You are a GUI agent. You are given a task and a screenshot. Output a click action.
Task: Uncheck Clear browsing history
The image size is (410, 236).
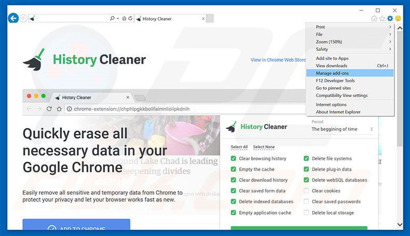pyautogui.click(x=233, y=158)
